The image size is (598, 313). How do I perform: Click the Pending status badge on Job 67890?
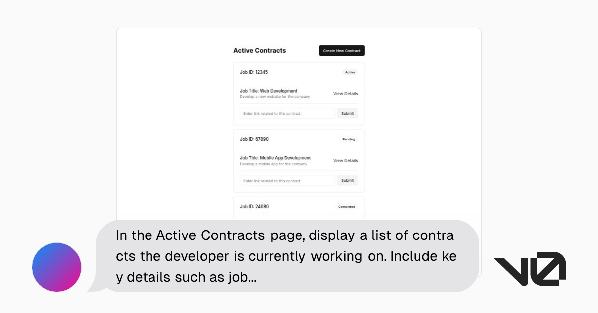point(349,139)
